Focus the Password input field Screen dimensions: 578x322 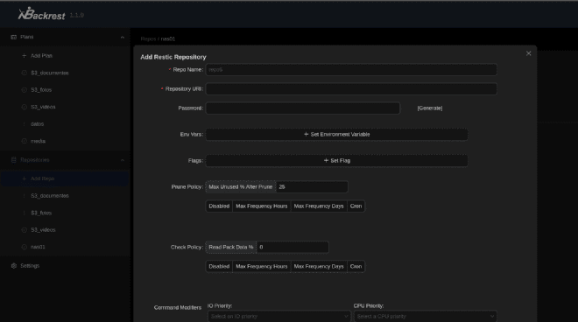pos(303,108)
